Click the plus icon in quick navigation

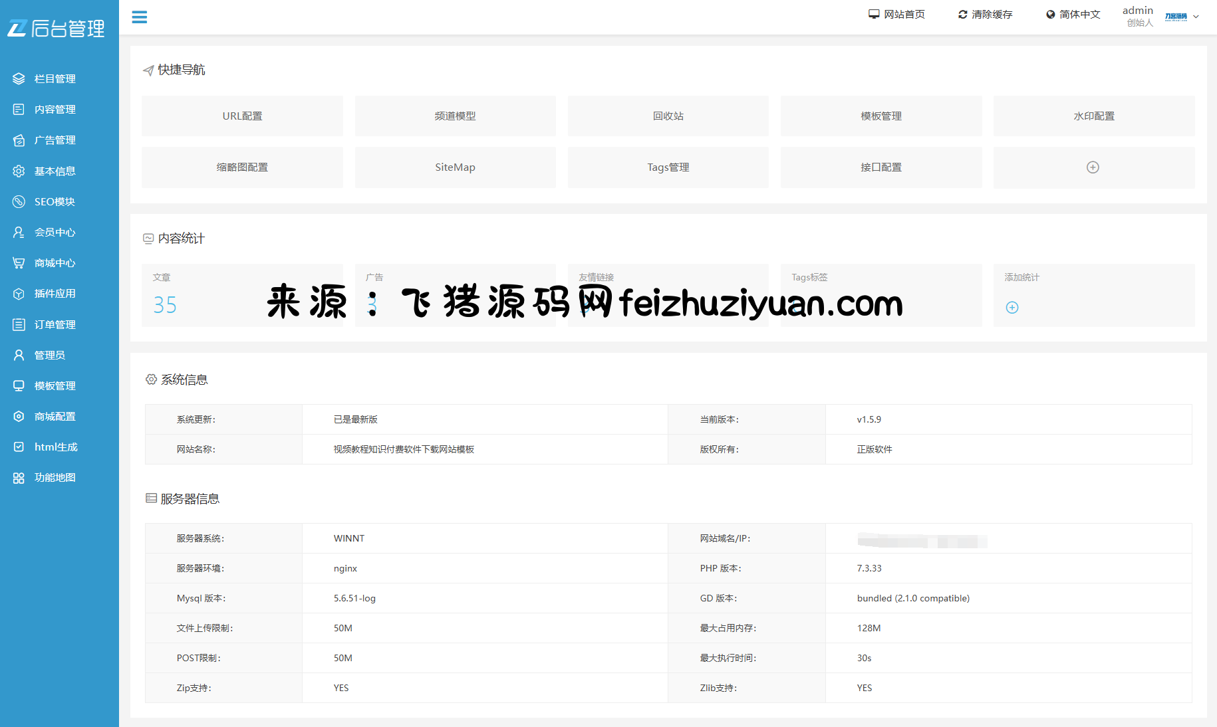coord(1093,167)
